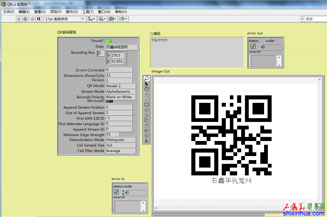Open the QR Model ring showing Model 2
The height and width of the screenshot is (217, 327).
[121, 86]
